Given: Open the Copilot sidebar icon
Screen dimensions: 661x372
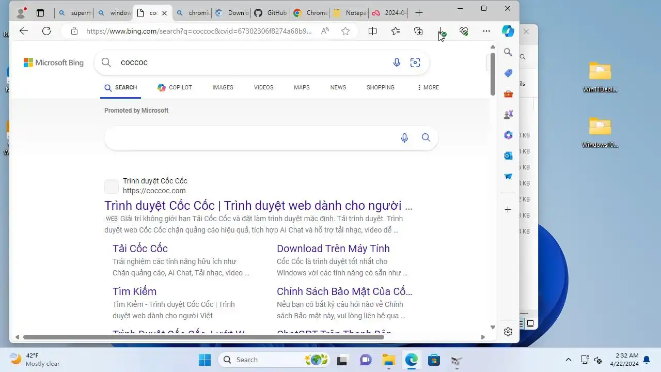Looking at the screenshot, I should pos(508,31).
